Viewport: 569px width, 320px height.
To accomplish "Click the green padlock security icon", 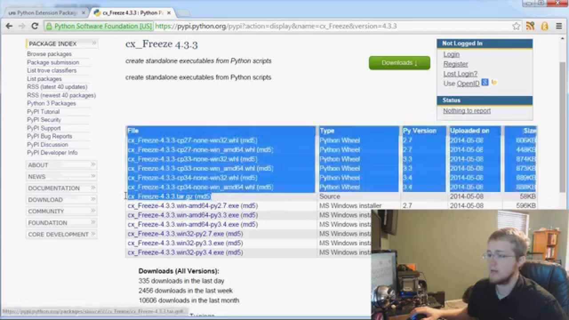I will coord(49,26).
